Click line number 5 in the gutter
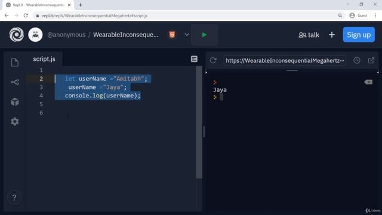 (41, 104)
